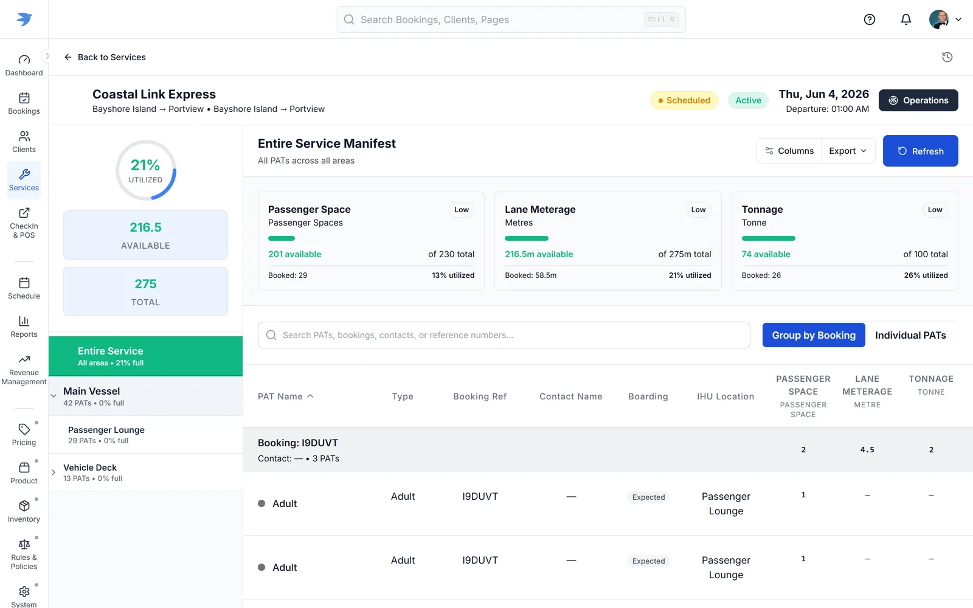This screenshot has width=973, height=608.
Task: Expand the Vehicle Deck tree node
Action: point(54,472)
